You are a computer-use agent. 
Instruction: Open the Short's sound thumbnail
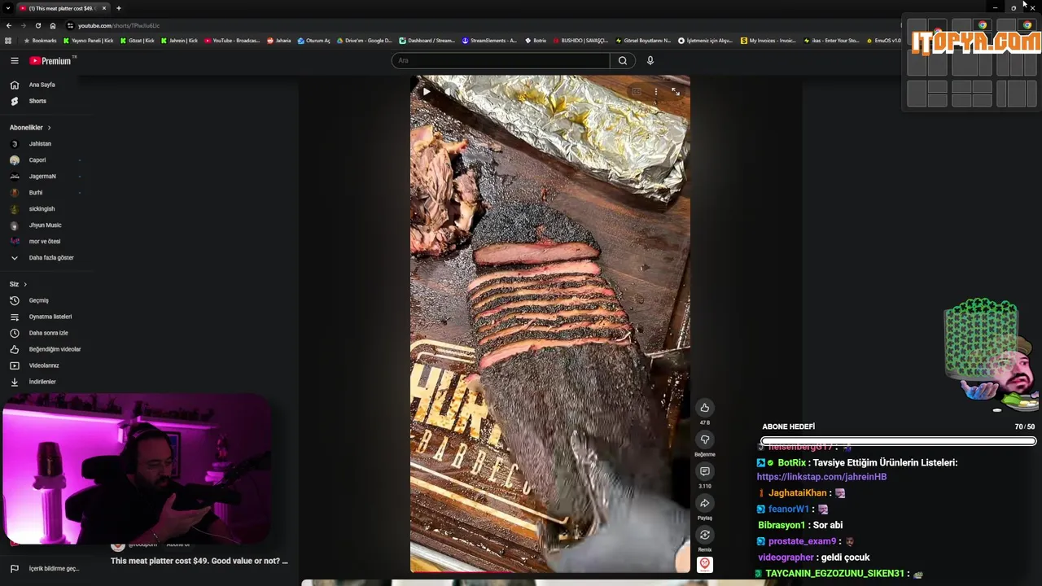705,564
